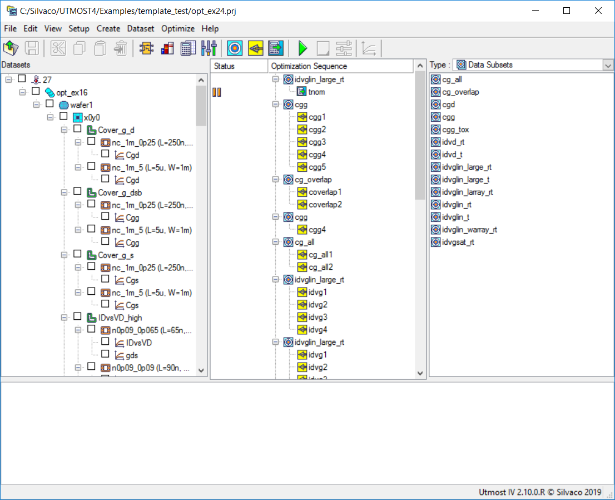Image resolution: width=615 pixels, height=500 pixels.
Task: Click the Datasets panel scrollbar thumb
Action: [x=201, y=106]
